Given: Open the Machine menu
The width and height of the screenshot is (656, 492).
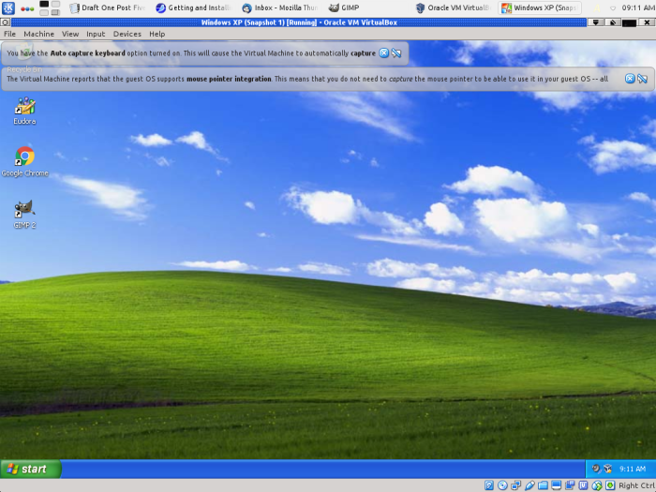Looking at the screenshot, I should (39, 34).
